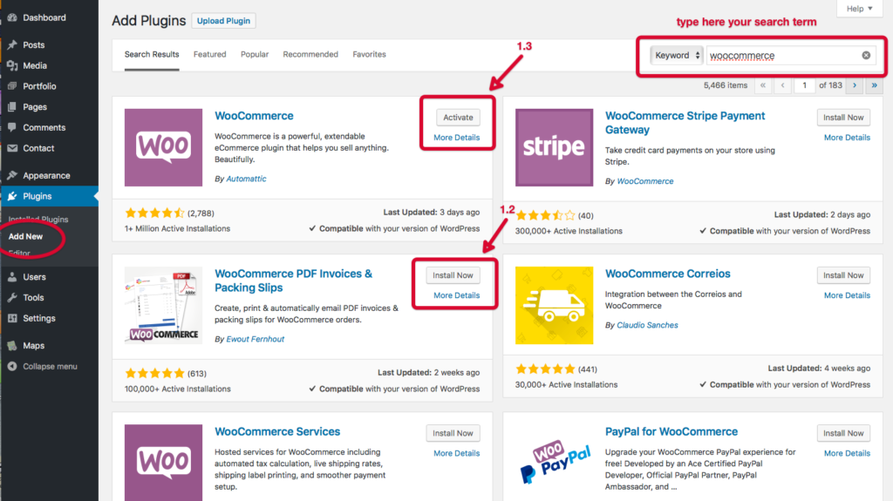The width and height of the screenshot is (893, 501).
Task: Open More Details for PDF Invoices plugin
Action: point(457,295)
